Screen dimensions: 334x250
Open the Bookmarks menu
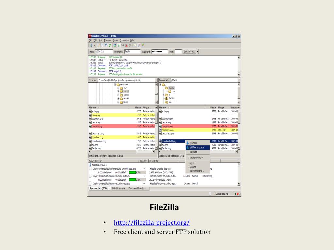pyautogui.click(x=124, y=40)
